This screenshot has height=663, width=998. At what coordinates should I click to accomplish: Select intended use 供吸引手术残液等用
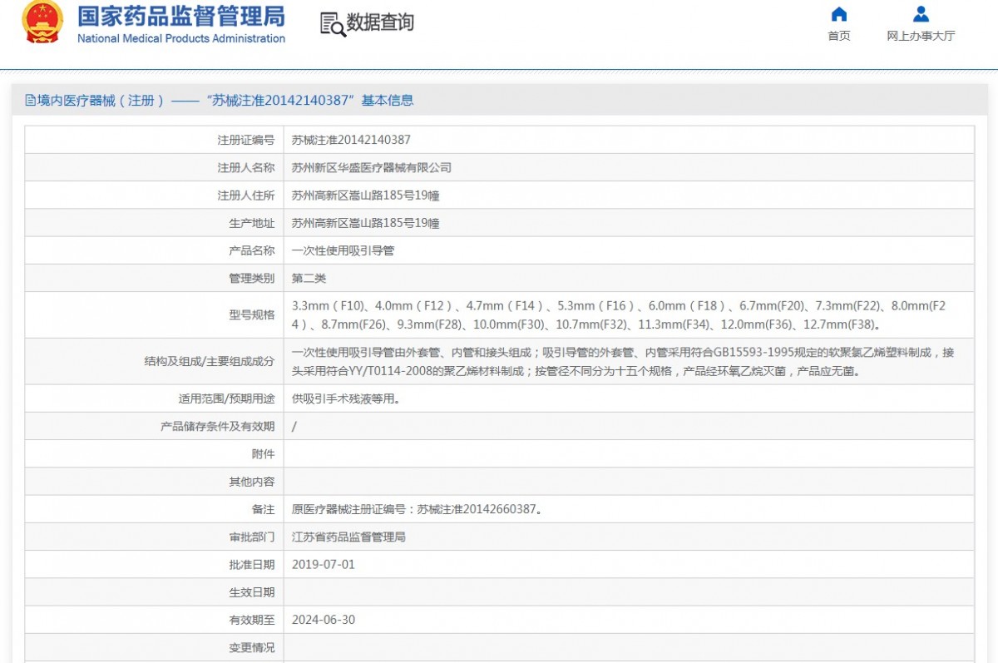346,399
